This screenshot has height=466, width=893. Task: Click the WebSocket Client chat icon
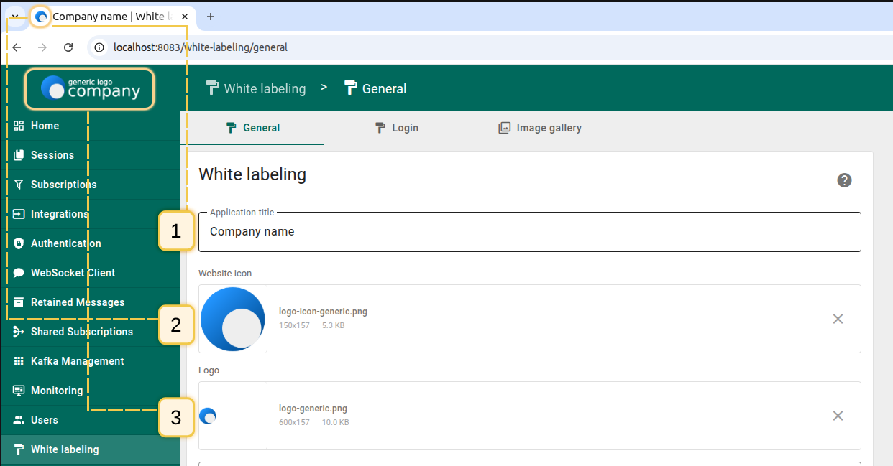click(19, 273)
